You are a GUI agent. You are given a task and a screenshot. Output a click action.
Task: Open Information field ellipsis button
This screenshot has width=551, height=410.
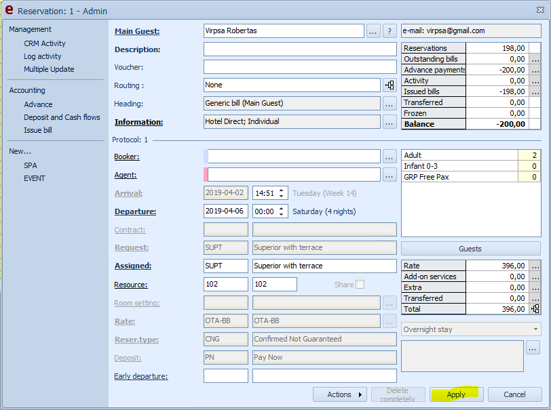click(x=389, y=122)
